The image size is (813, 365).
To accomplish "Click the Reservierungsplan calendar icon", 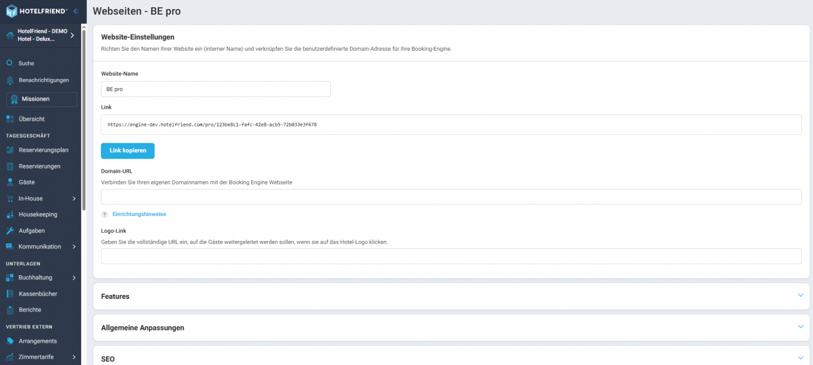I will click(10, 150).
